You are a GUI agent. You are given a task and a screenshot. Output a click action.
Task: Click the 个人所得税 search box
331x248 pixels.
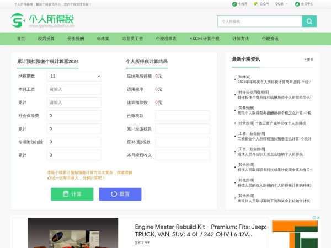pos(259,21)
